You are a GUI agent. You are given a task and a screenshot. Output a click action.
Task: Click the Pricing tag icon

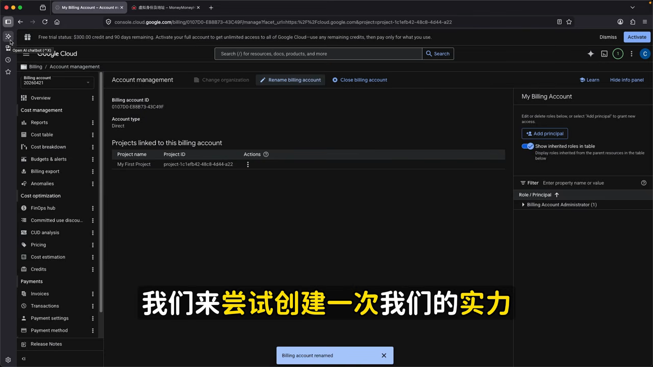coord(24,245)
